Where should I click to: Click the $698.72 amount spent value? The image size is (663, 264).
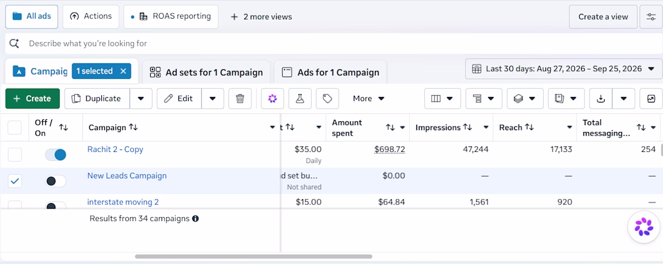click(x=389, y=149)
